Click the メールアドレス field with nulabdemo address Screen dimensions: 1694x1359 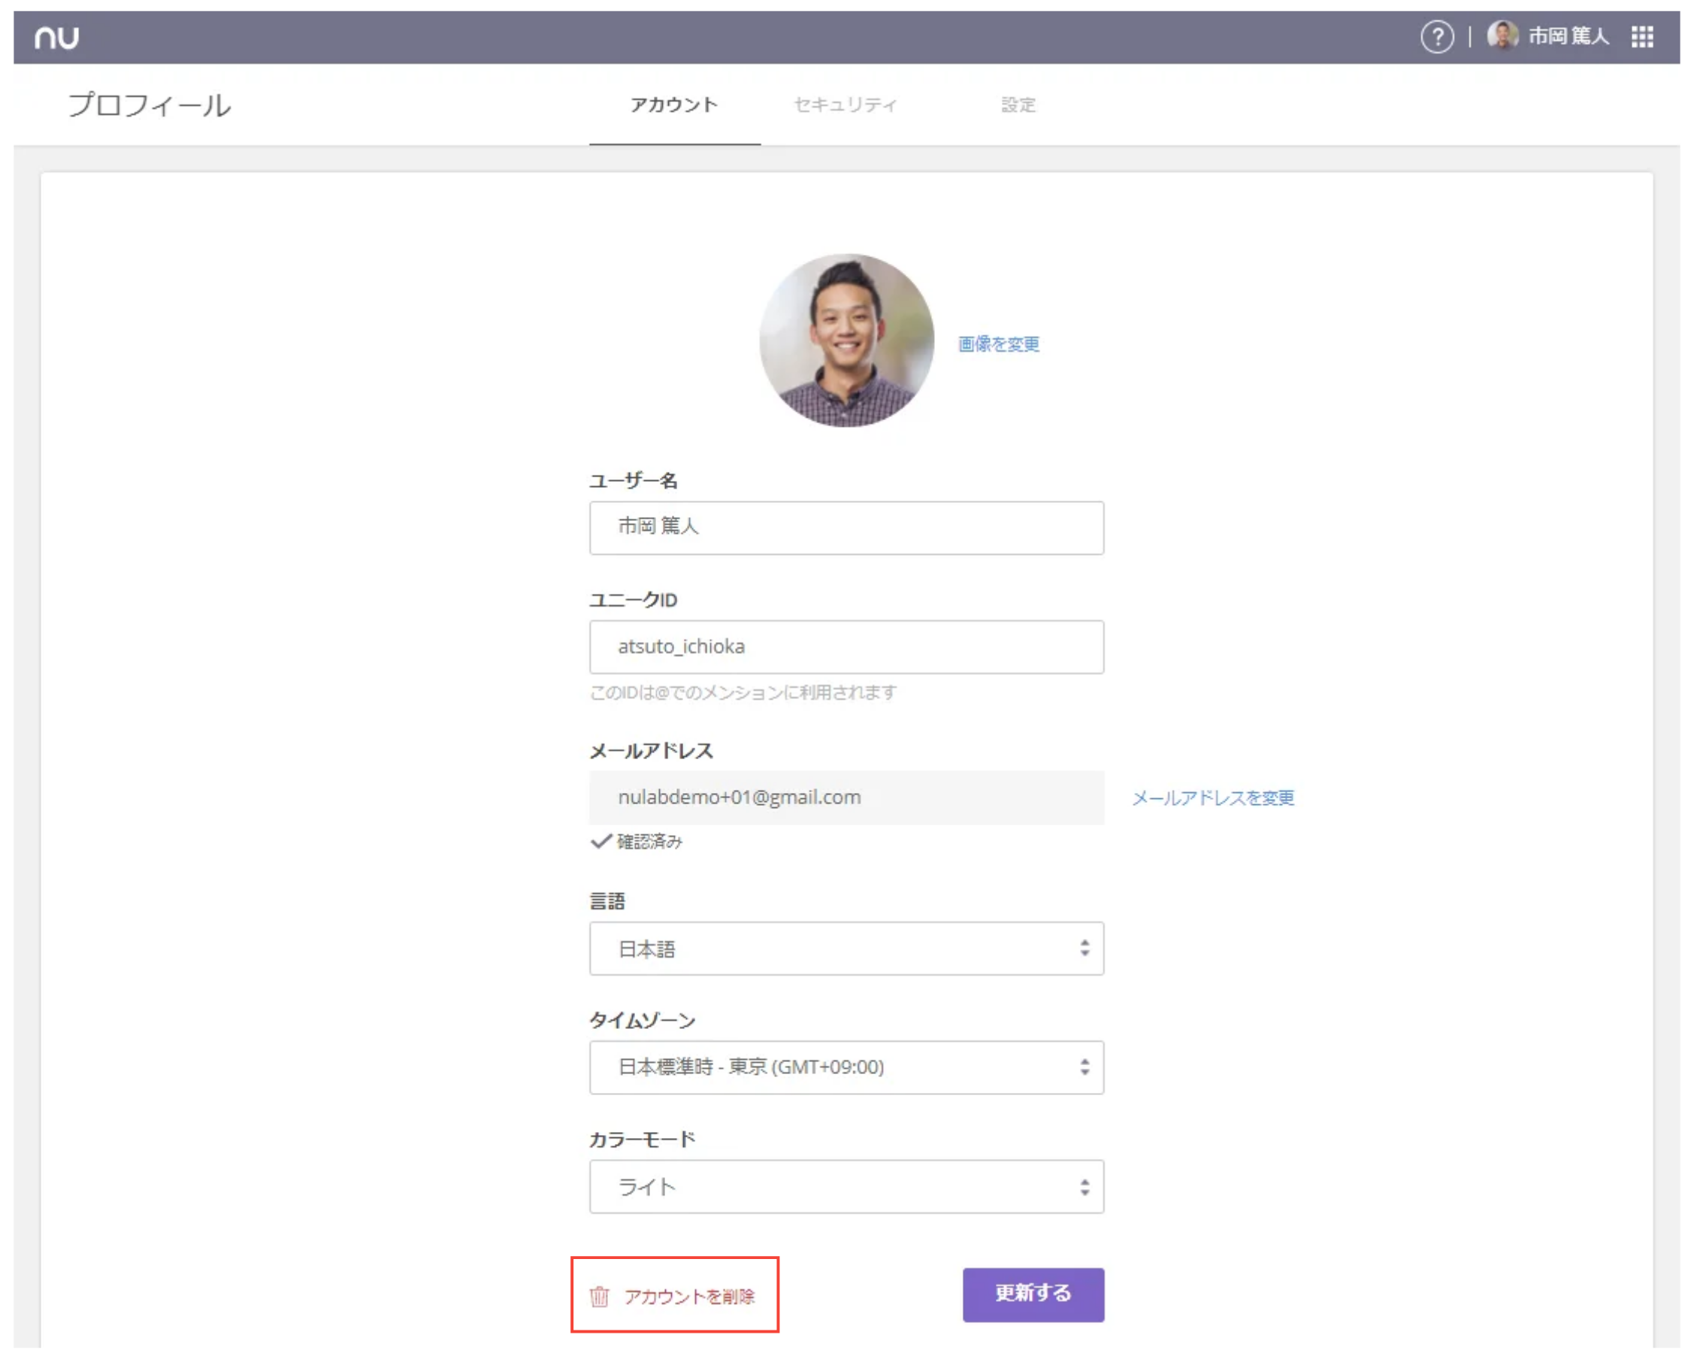[x=847, y=798]
